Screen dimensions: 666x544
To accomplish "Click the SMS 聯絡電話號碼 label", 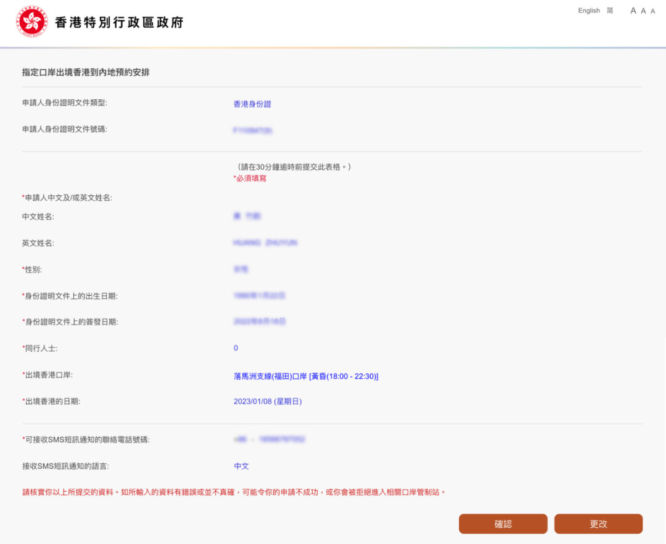I will point(86,440).
